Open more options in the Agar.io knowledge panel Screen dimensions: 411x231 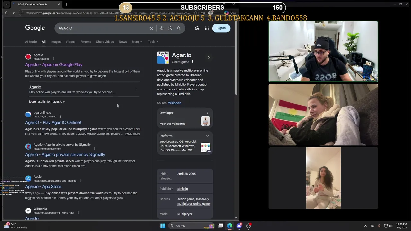click(x=192, y=62)
